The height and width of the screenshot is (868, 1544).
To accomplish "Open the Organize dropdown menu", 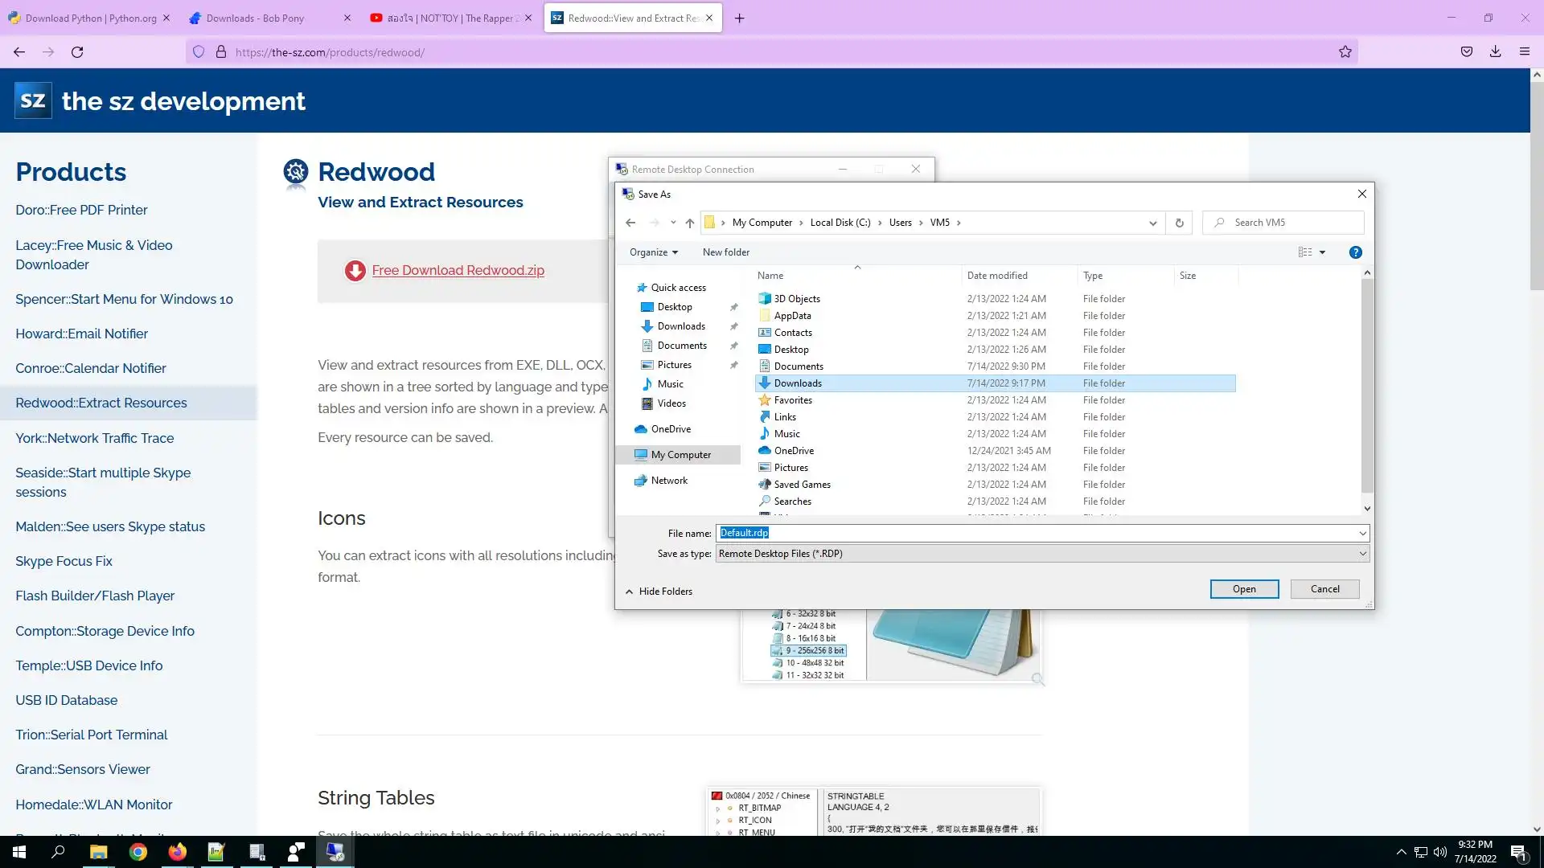I will 653,252.
